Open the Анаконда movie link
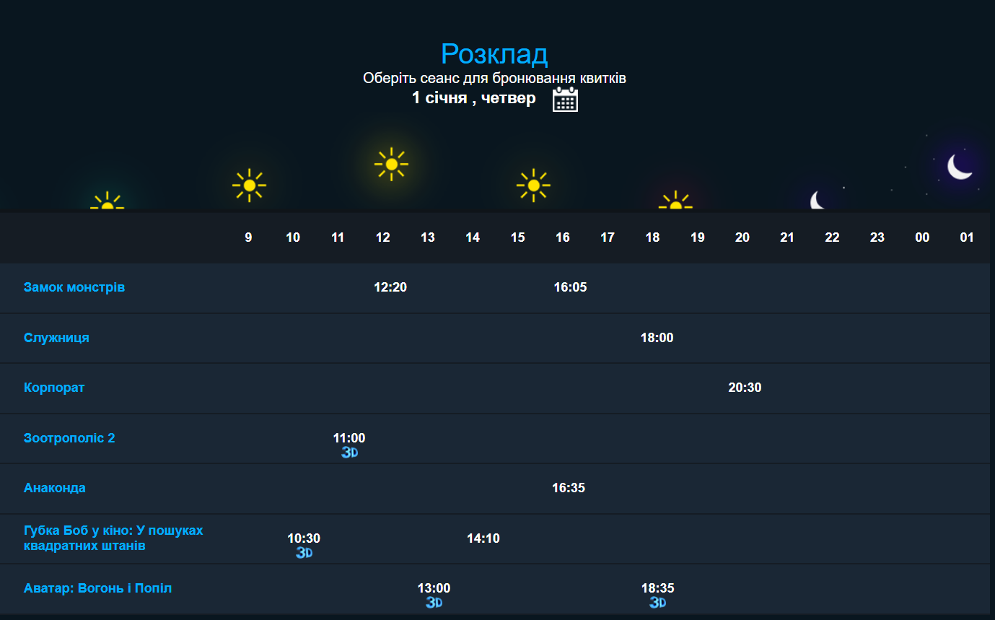 (55, 488)
